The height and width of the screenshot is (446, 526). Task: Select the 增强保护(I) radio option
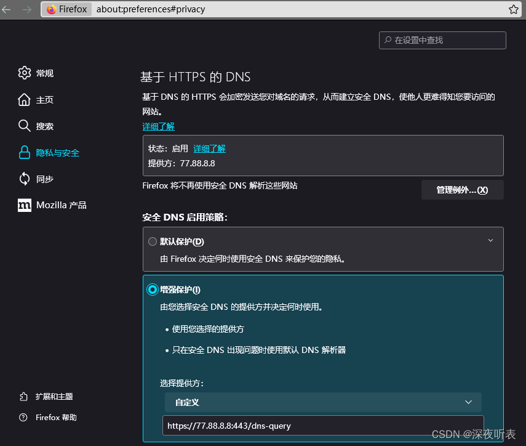click(153, 290)
